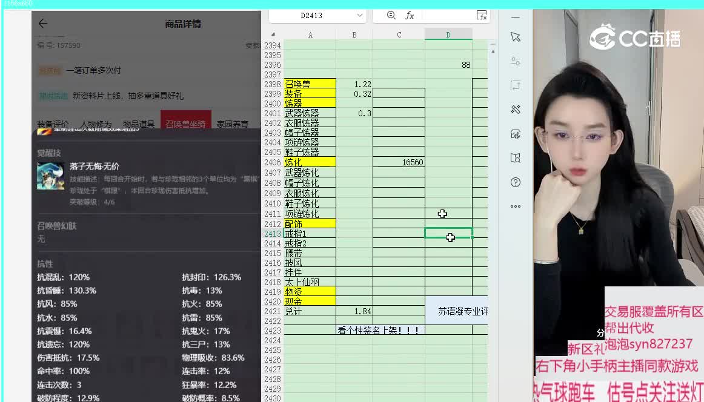Click the 落子无悔 skill thumbnail
704x402 pixels.
coord(50,176)
